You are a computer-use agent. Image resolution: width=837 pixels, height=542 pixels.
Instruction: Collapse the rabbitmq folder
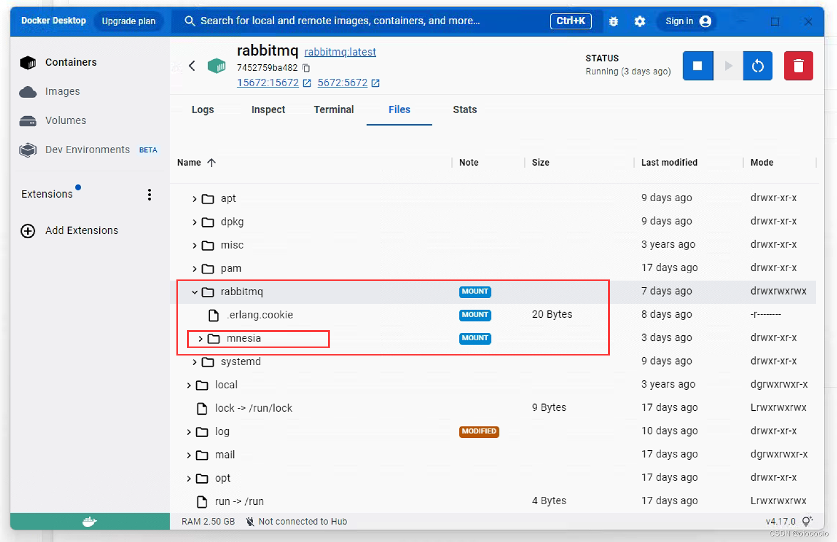point(194,292)
